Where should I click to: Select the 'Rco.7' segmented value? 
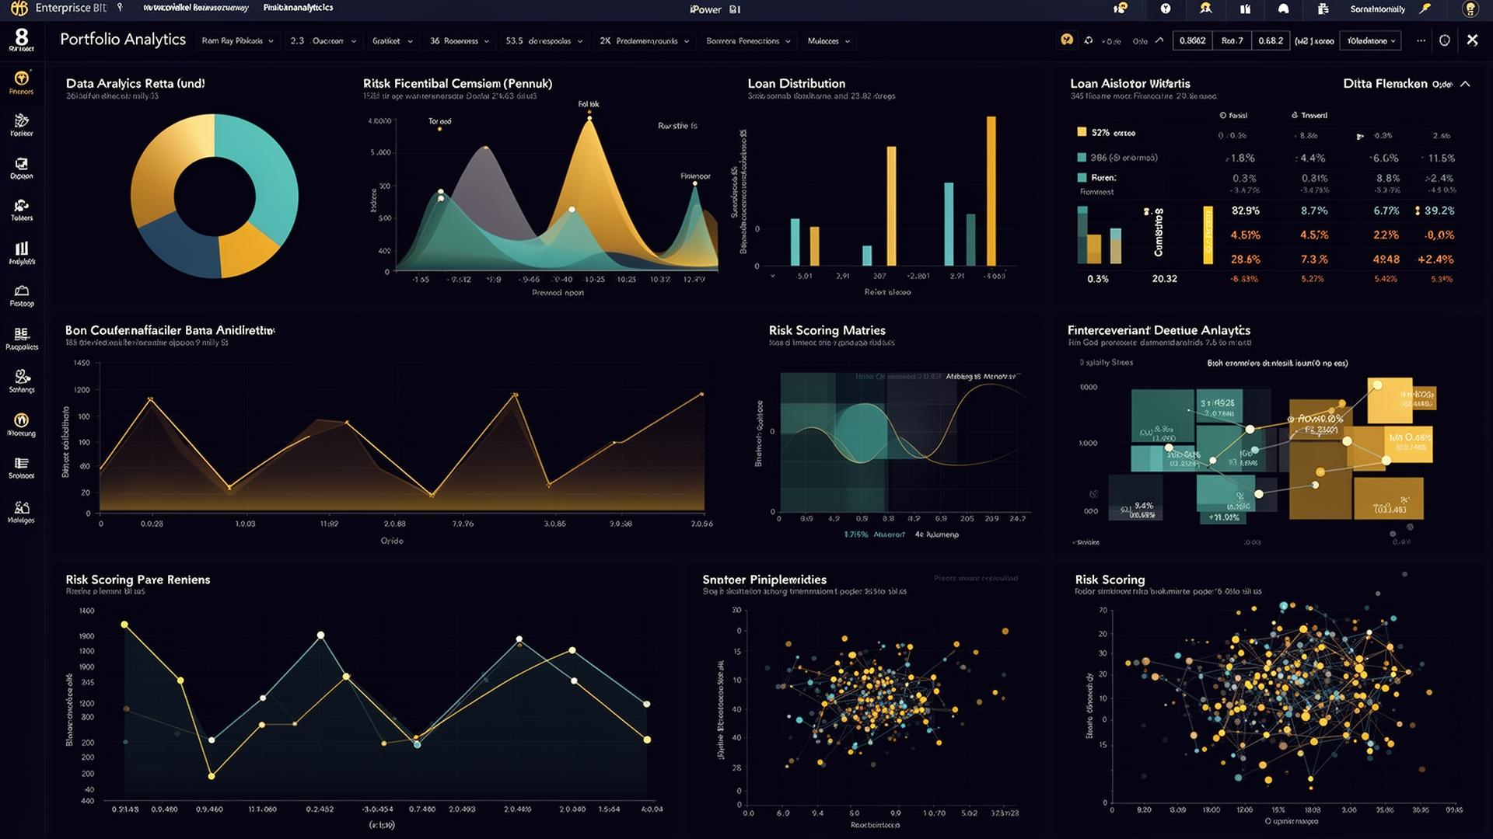point(1232,41)
